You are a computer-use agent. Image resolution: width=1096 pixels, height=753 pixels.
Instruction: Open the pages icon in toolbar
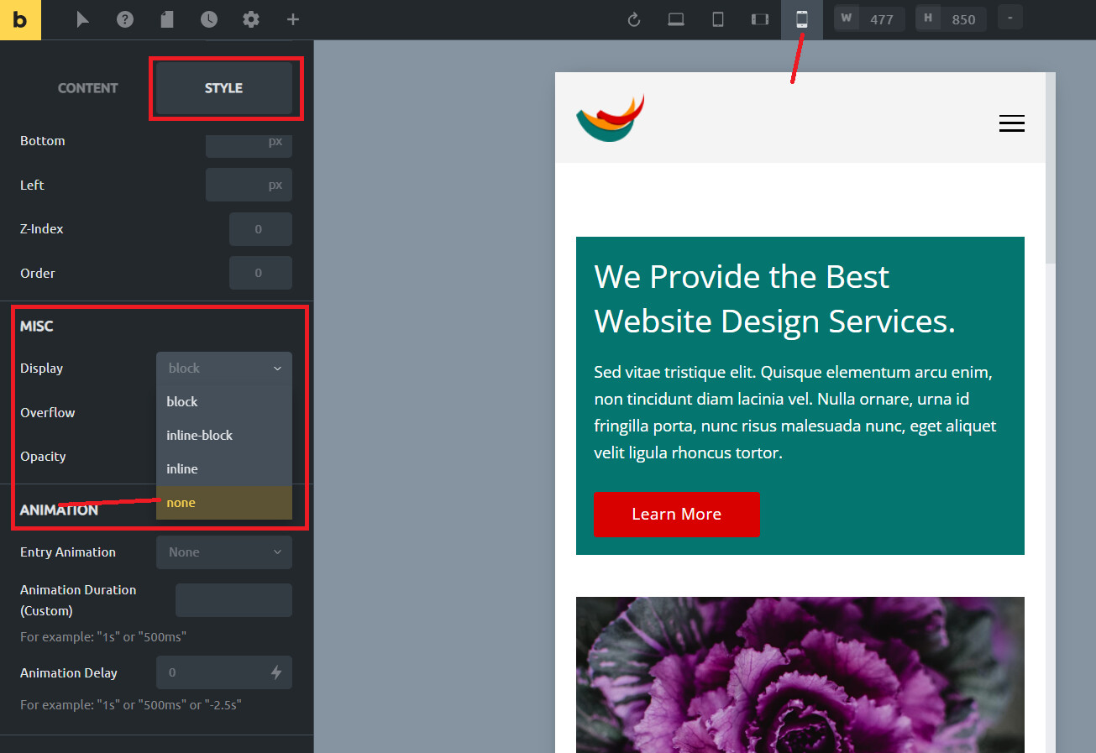click(x=167, y=19)
